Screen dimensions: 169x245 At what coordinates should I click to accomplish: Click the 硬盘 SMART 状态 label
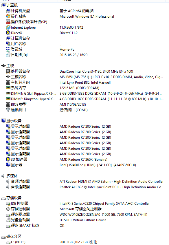pos(25,226)
